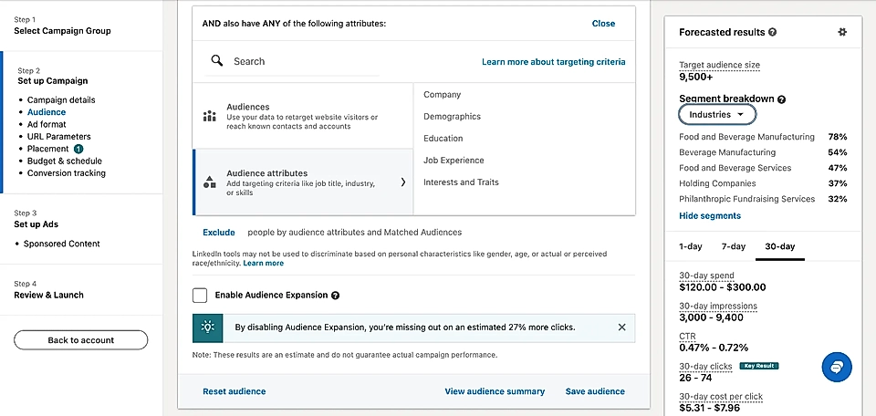Go to Audience step in sidebar
This screenshot has width=876, height=416.
(x=47, y=112)
